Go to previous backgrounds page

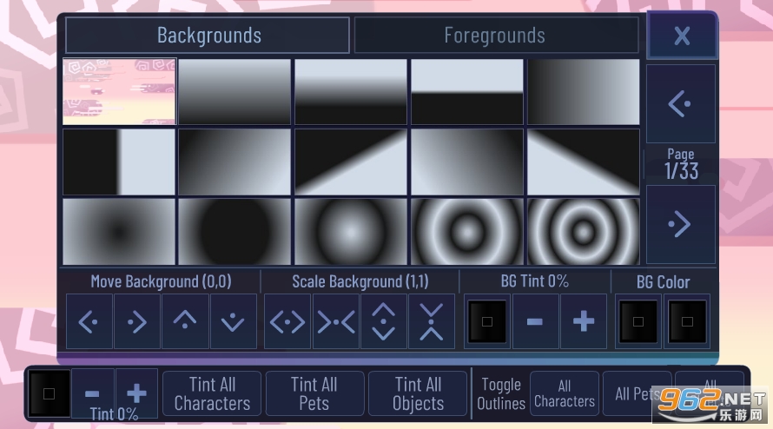tap(680, 103)
